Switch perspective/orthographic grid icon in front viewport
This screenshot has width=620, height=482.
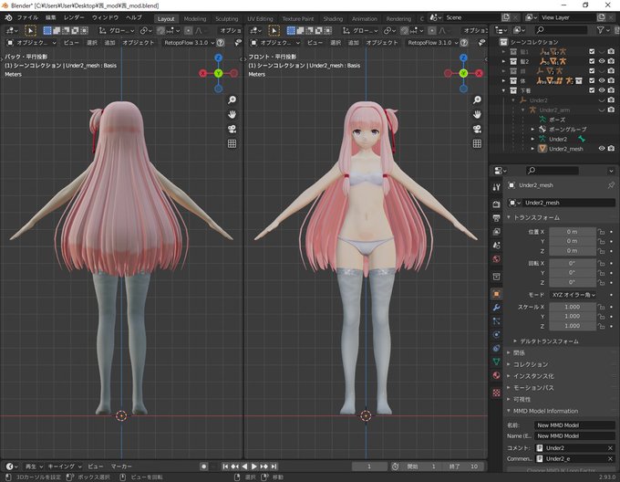point(477,143)
